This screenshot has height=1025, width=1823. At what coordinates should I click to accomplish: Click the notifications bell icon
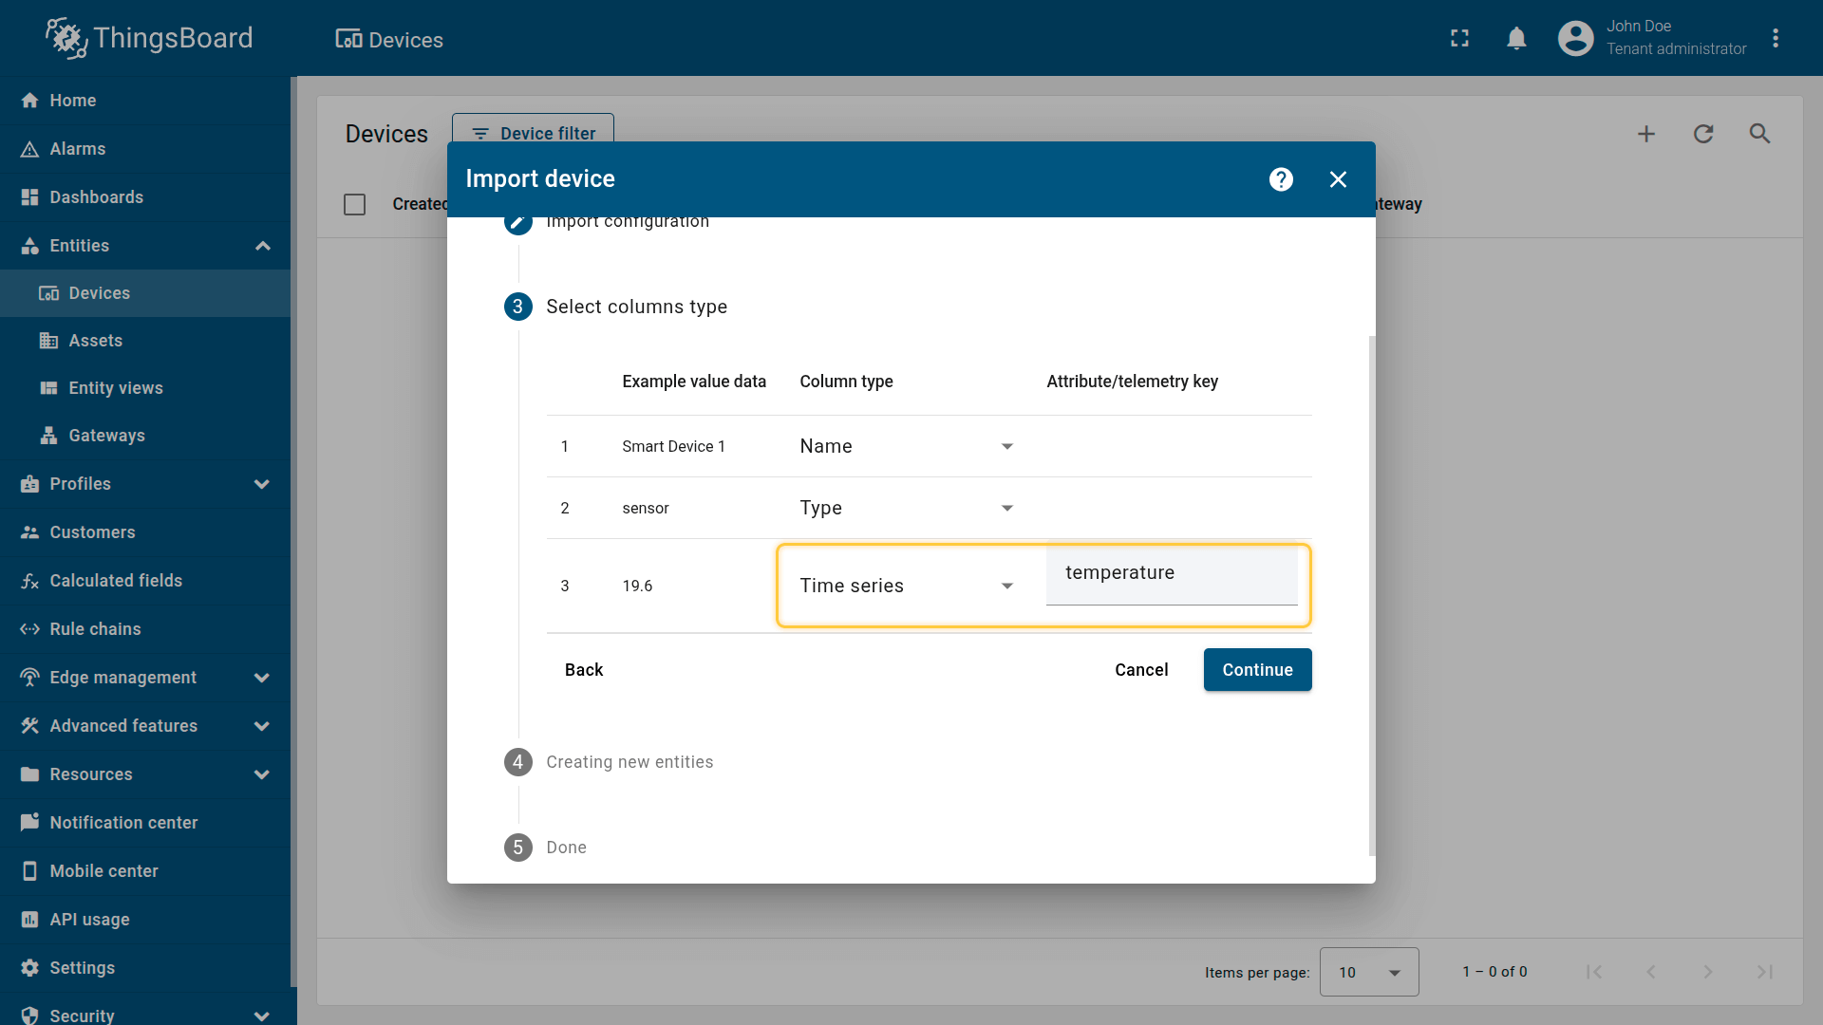coord(1516,38)
